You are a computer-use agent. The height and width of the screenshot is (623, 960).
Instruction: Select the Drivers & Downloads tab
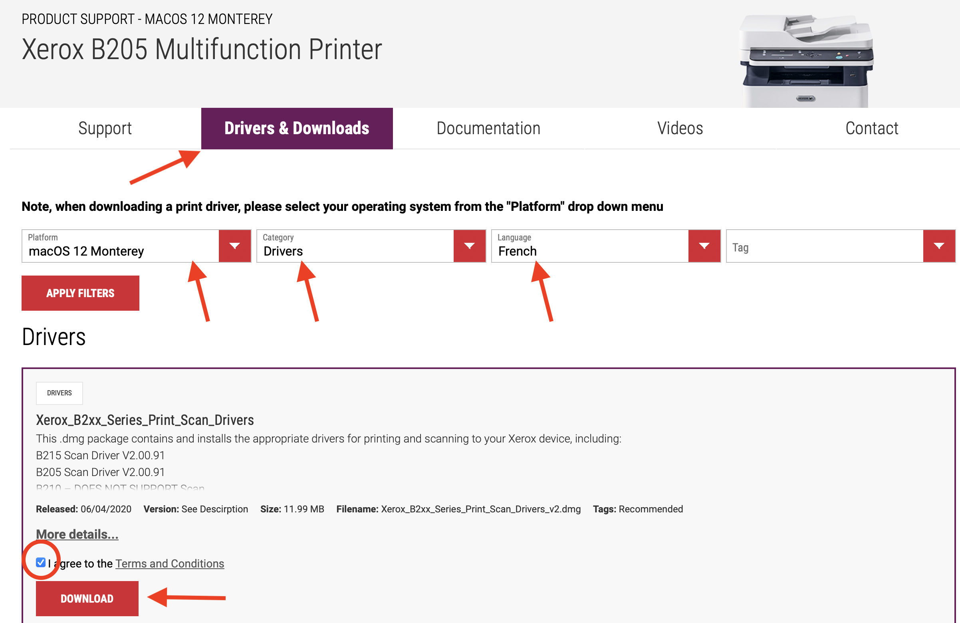pyautogui.click(x=296, y=128)
